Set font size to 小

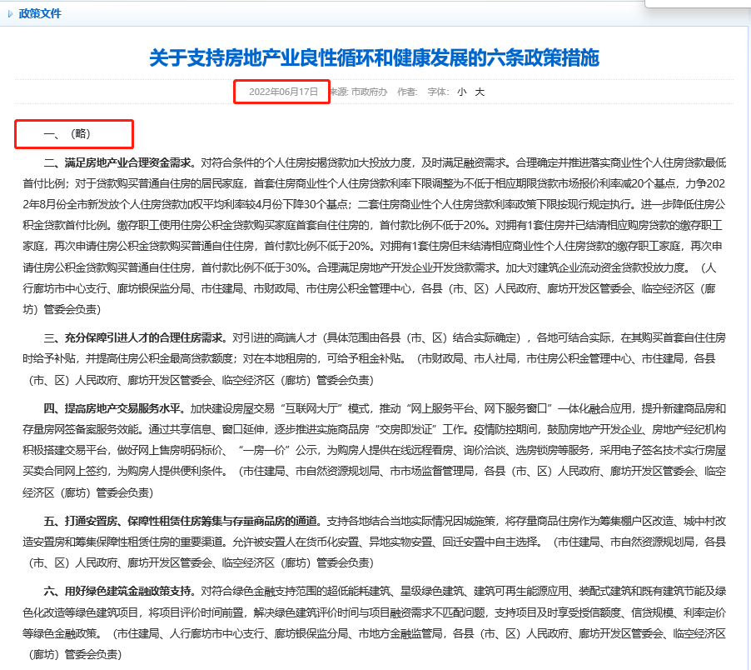coord(462,92)
